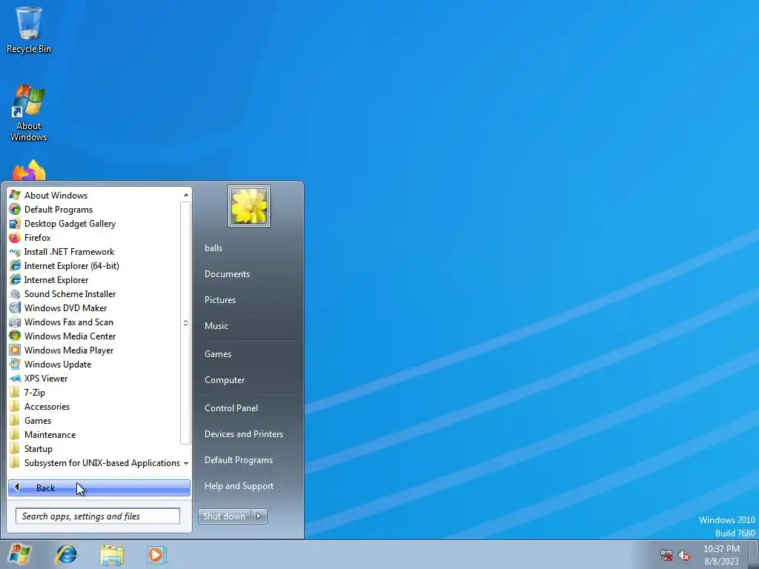Click the Windows Media Center icon

click(15, 336)
